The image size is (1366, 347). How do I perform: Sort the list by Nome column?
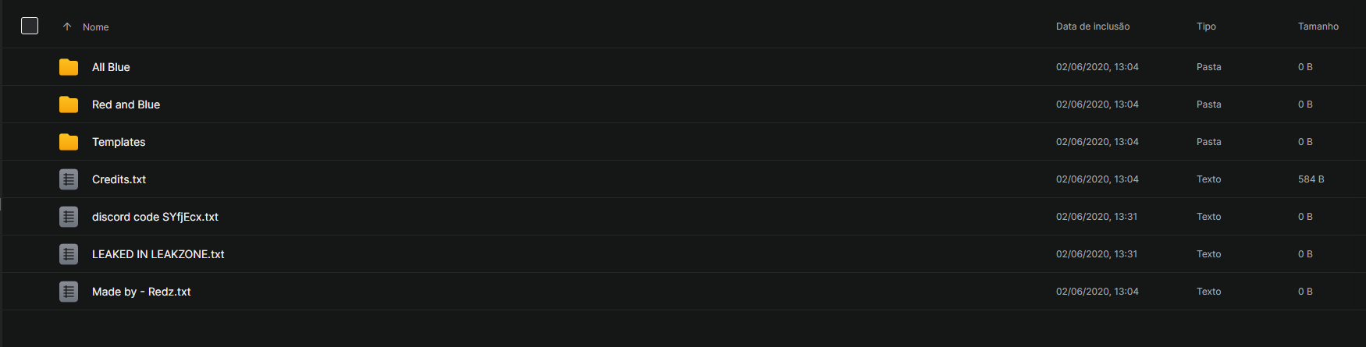[96, 27]
